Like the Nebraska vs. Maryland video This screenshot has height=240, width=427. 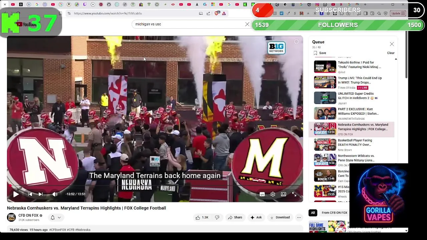point(202,217)
